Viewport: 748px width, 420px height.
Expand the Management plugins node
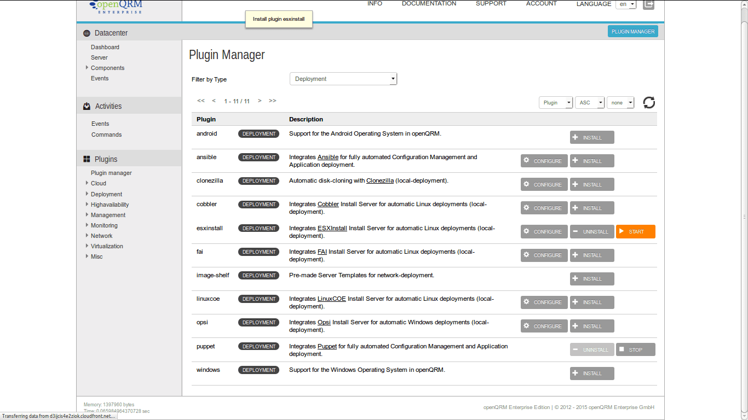(87, 214)
